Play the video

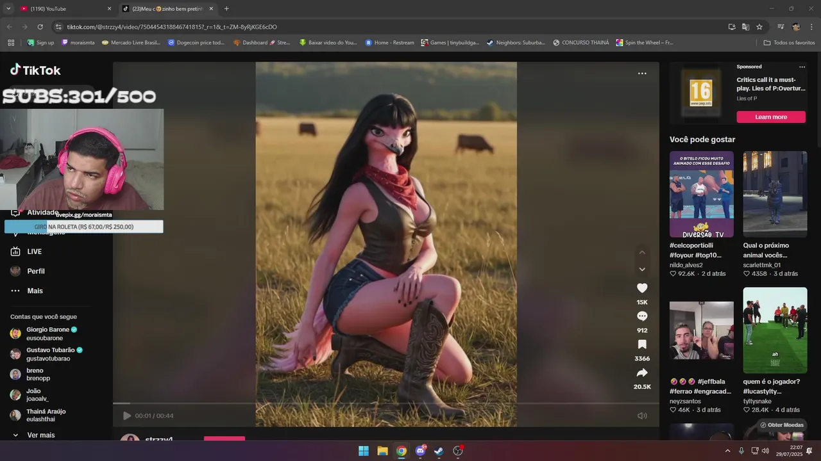point(127,416)
